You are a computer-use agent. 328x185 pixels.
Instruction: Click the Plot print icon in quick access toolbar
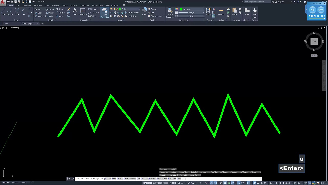pyautogui.click(x=30, y=2)
